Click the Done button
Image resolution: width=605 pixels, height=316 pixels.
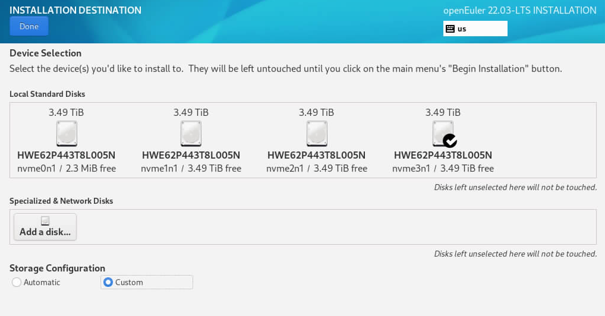29,26
